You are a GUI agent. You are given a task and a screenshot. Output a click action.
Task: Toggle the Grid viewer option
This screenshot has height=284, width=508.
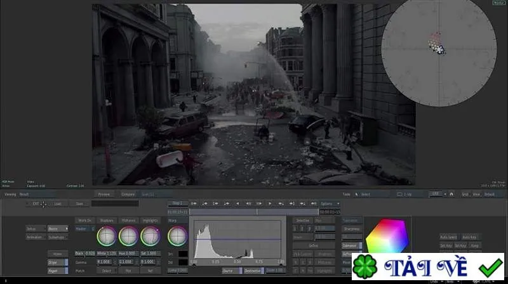(x=465, y=195)
